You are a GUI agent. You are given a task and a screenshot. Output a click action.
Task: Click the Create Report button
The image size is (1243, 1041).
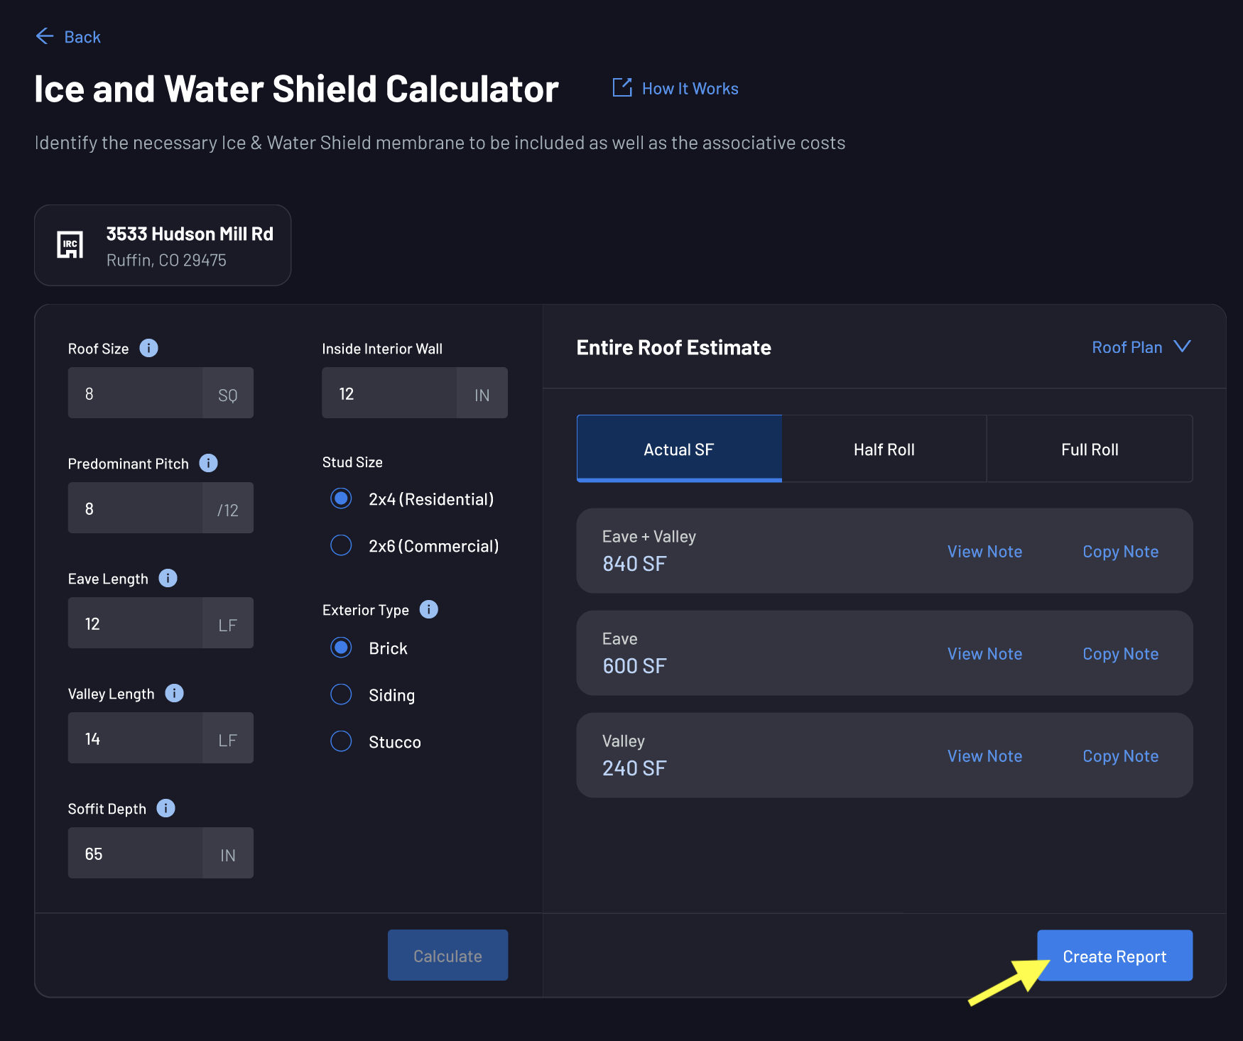1114,956
